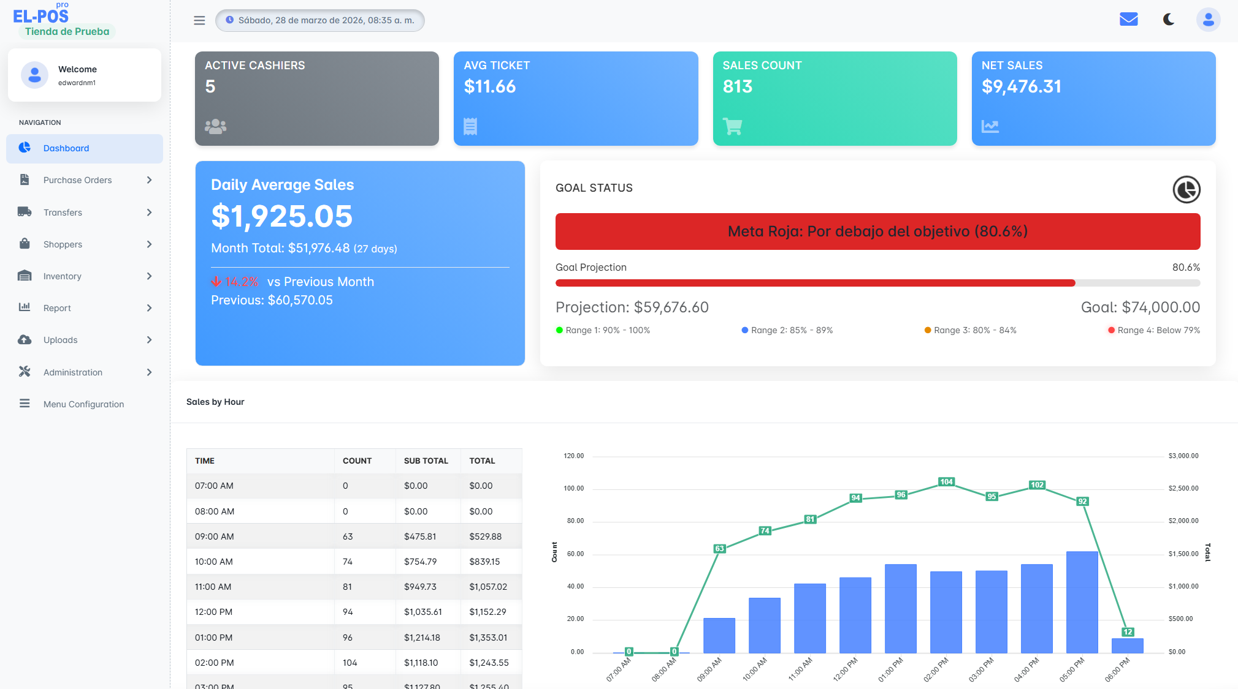Toggle dark mode with the moon icon

tap(1168, 19)
